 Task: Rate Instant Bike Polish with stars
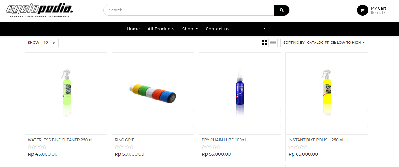click(x=298, y=147)
